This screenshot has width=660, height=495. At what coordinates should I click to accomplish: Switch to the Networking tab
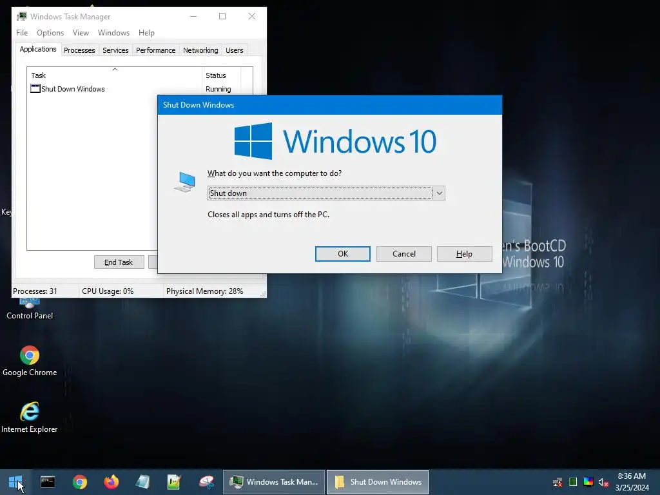point(200,50)
